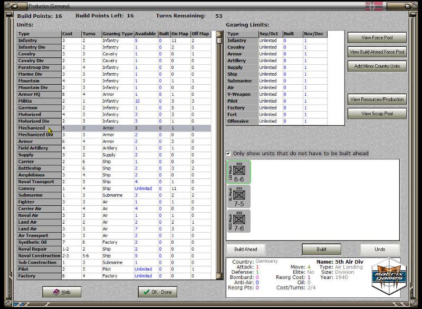Open the View Scrap Pool window

coord(377,113)
